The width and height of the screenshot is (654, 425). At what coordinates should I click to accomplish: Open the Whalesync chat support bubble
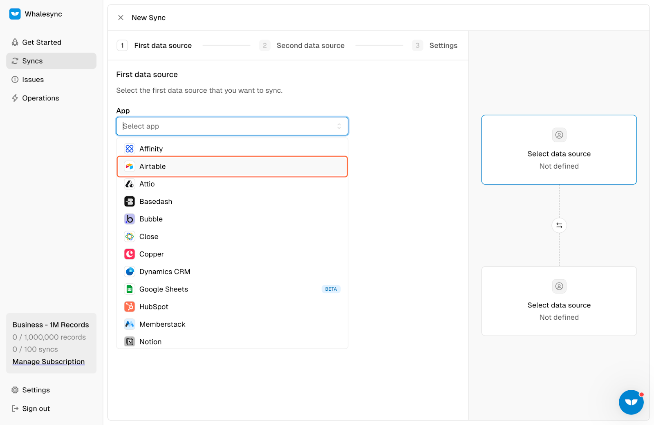pyautogui.click(x=631, y=402)
